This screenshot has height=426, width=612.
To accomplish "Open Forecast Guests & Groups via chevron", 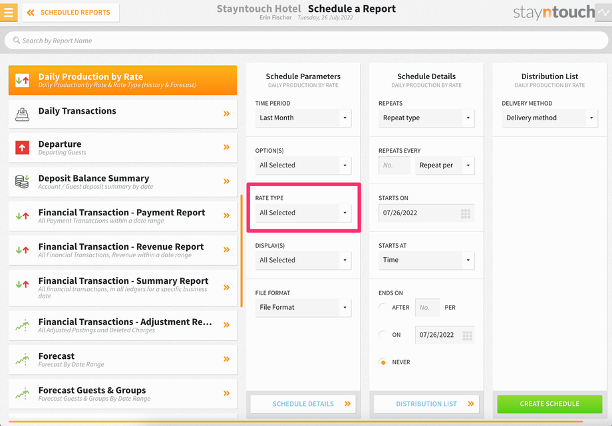I will [226, 393].
